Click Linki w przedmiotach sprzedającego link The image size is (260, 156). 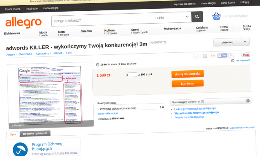tap(195, 109)
